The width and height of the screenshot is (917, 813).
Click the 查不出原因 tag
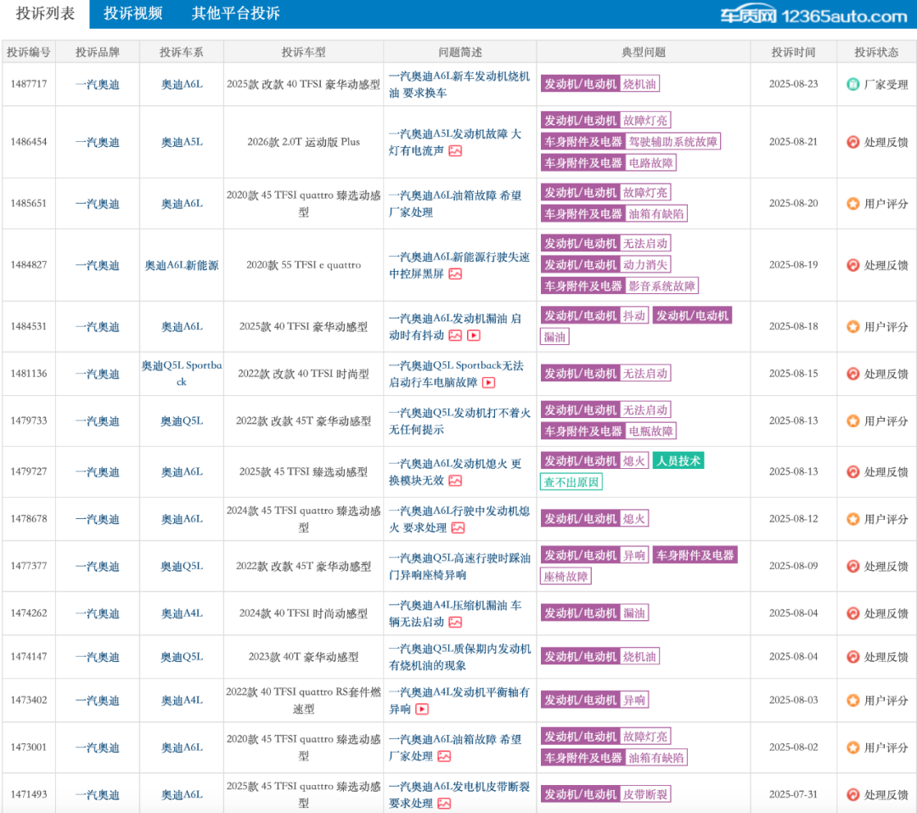571,483
